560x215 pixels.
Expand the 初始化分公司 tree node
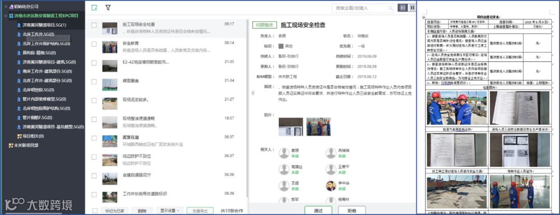tap(6, 6)
